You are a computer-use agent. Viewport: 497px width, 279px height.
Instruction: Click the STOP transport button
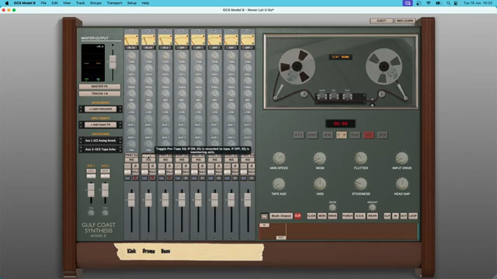pos(342,135)
